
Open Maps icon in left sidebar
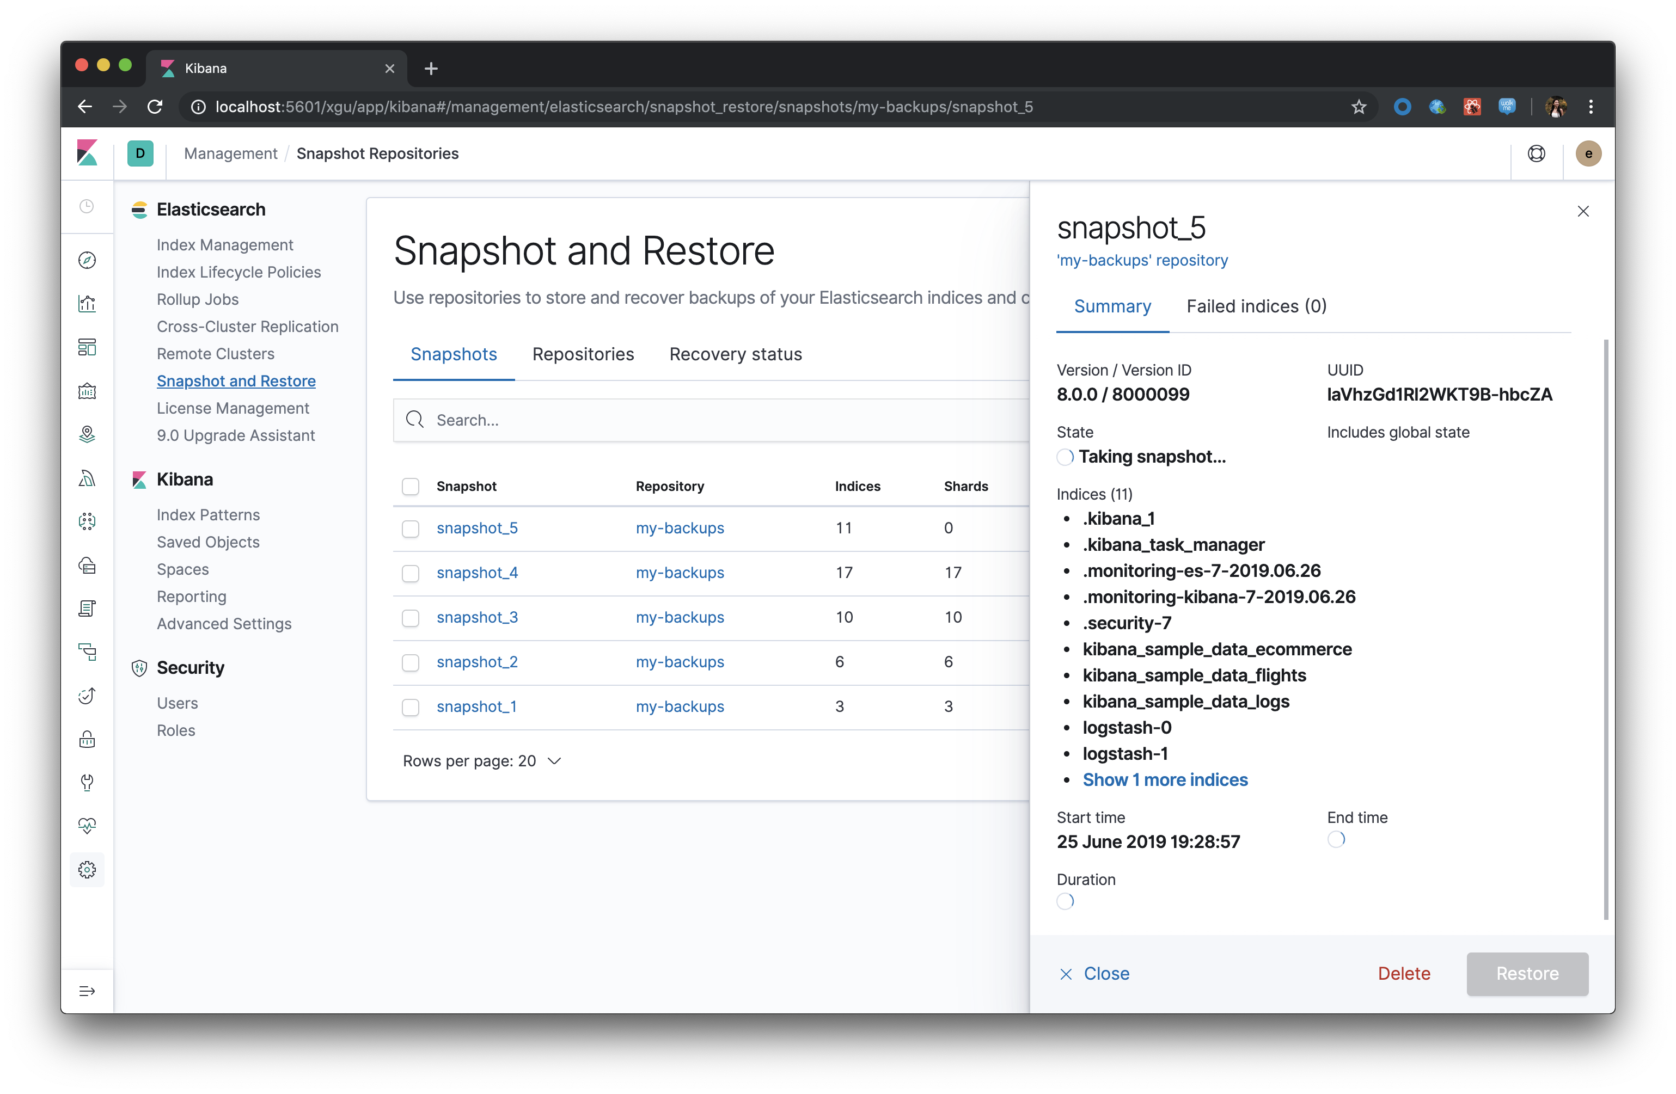(x=87, y=434)
